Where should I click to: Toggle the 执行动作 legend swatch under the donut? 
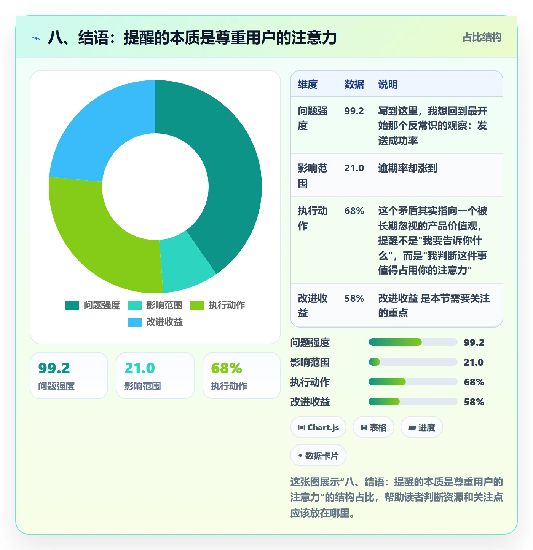(x=197, y=305)
